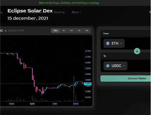Switch chart interval to 1W
Screen dimensions: 151x115
pyautogui.click(x=87, y=31)
